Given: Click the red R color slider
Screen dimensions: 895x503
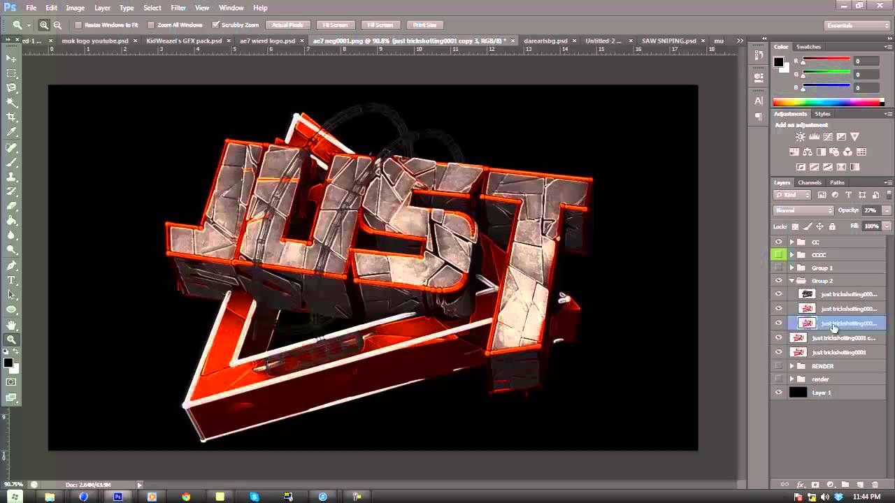Looking at the screenshot, I should pyautogui.click(x=826, y=61).
